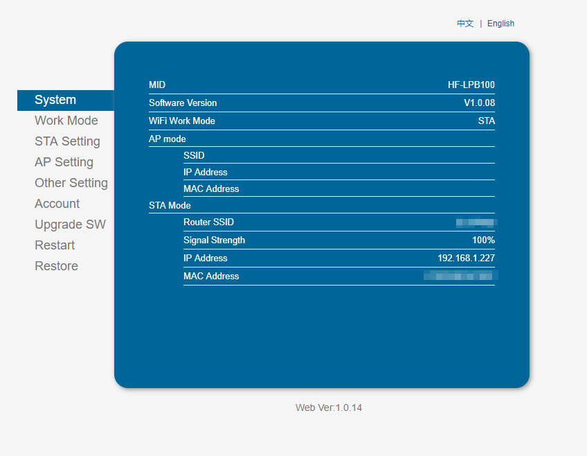Image resolution: width=587 pixels, height=456 pixels.
Task: Click the blurred Router SSID value
Action: pyautogui.click(x=339, y=222)
